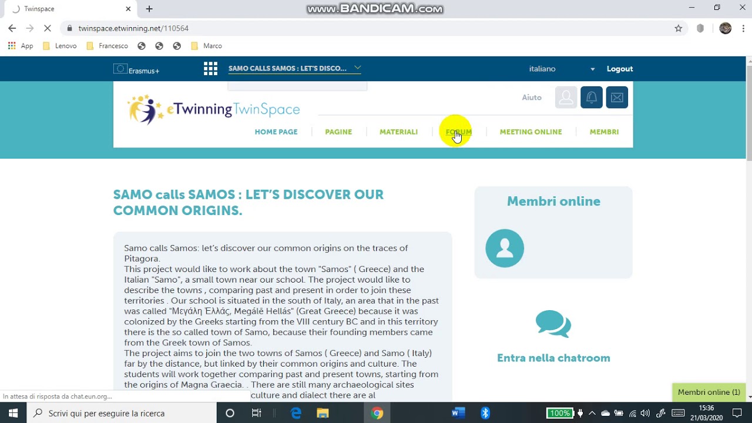
Task: Expand the project selector dropdown
Action: (294, 69)
